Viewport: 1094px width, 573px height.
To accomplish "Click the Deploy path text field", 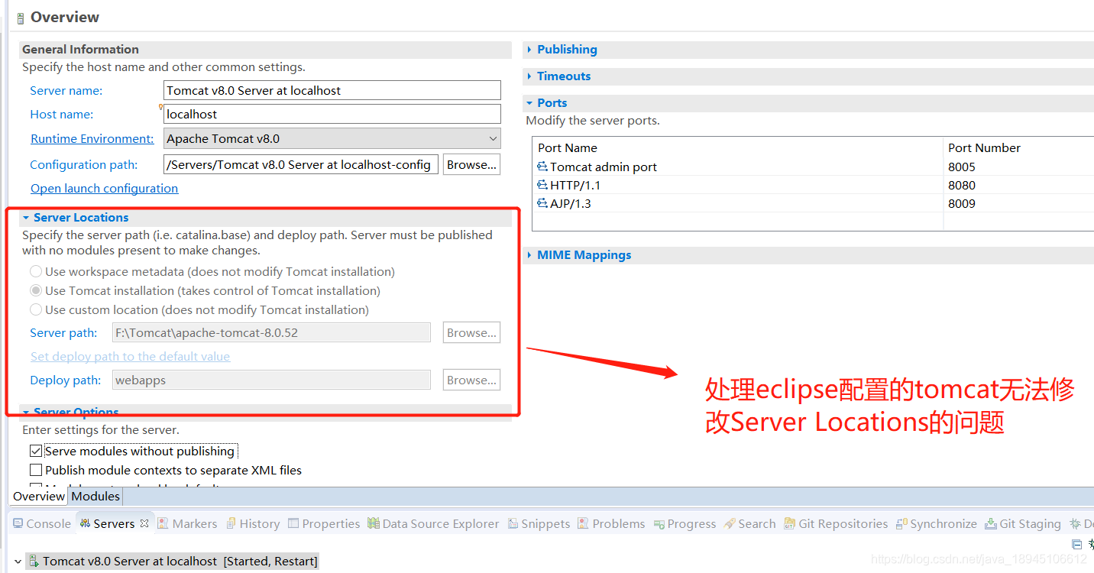I will (271, 380).
